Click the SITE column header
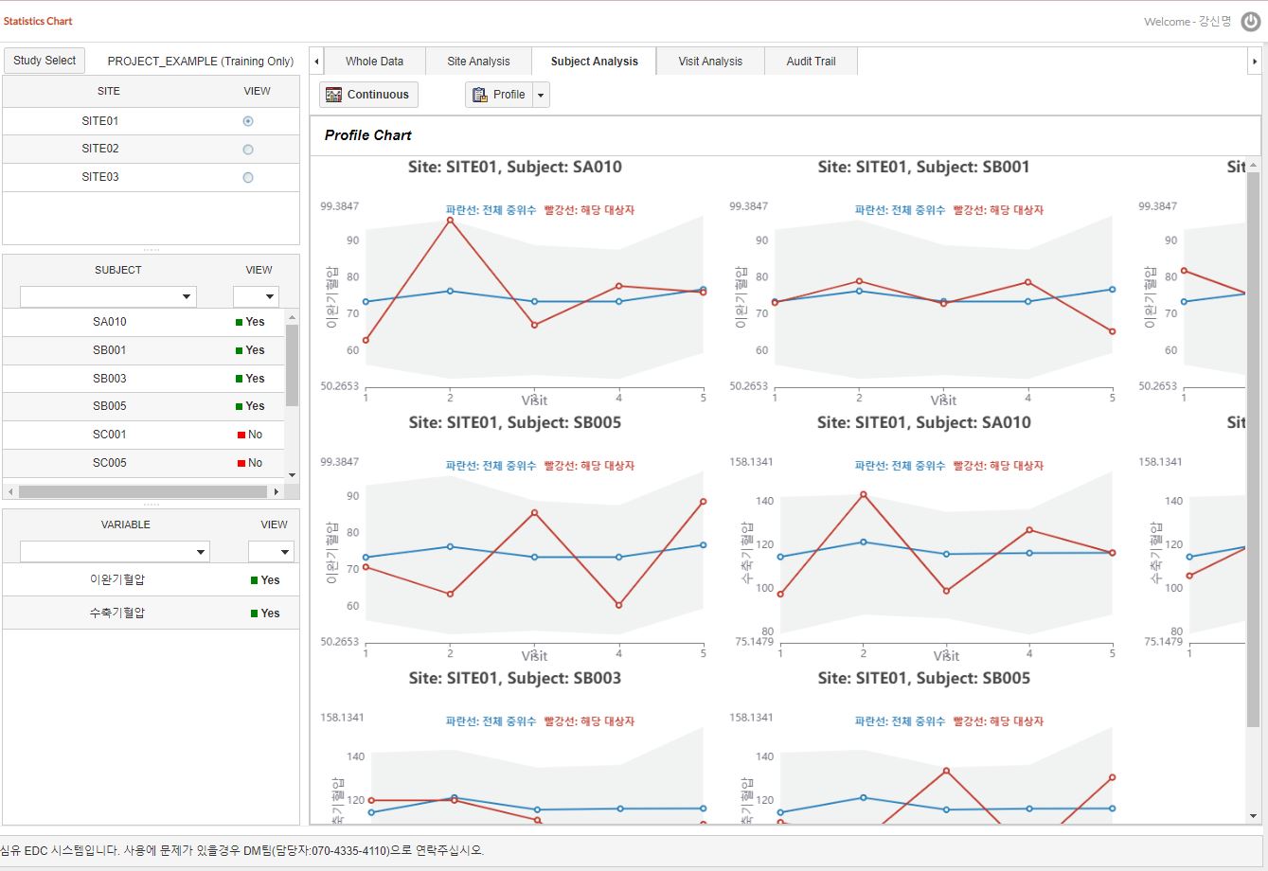 click(109, 92)
